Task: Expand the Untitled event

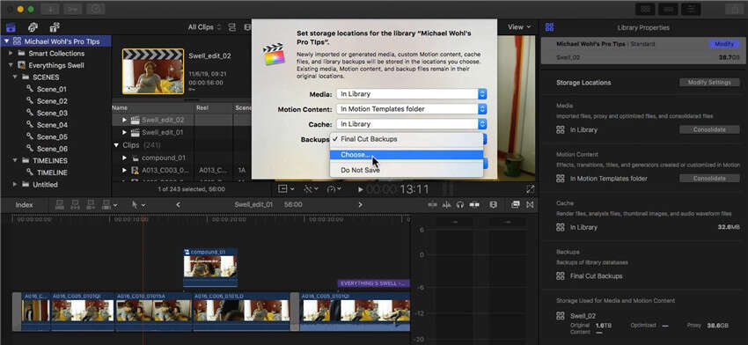Action: click(x=15, y=185)
